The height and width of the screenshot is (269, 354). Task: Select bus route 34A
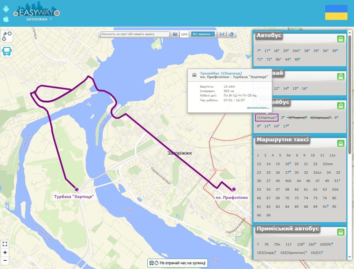(x=296, y=51)
